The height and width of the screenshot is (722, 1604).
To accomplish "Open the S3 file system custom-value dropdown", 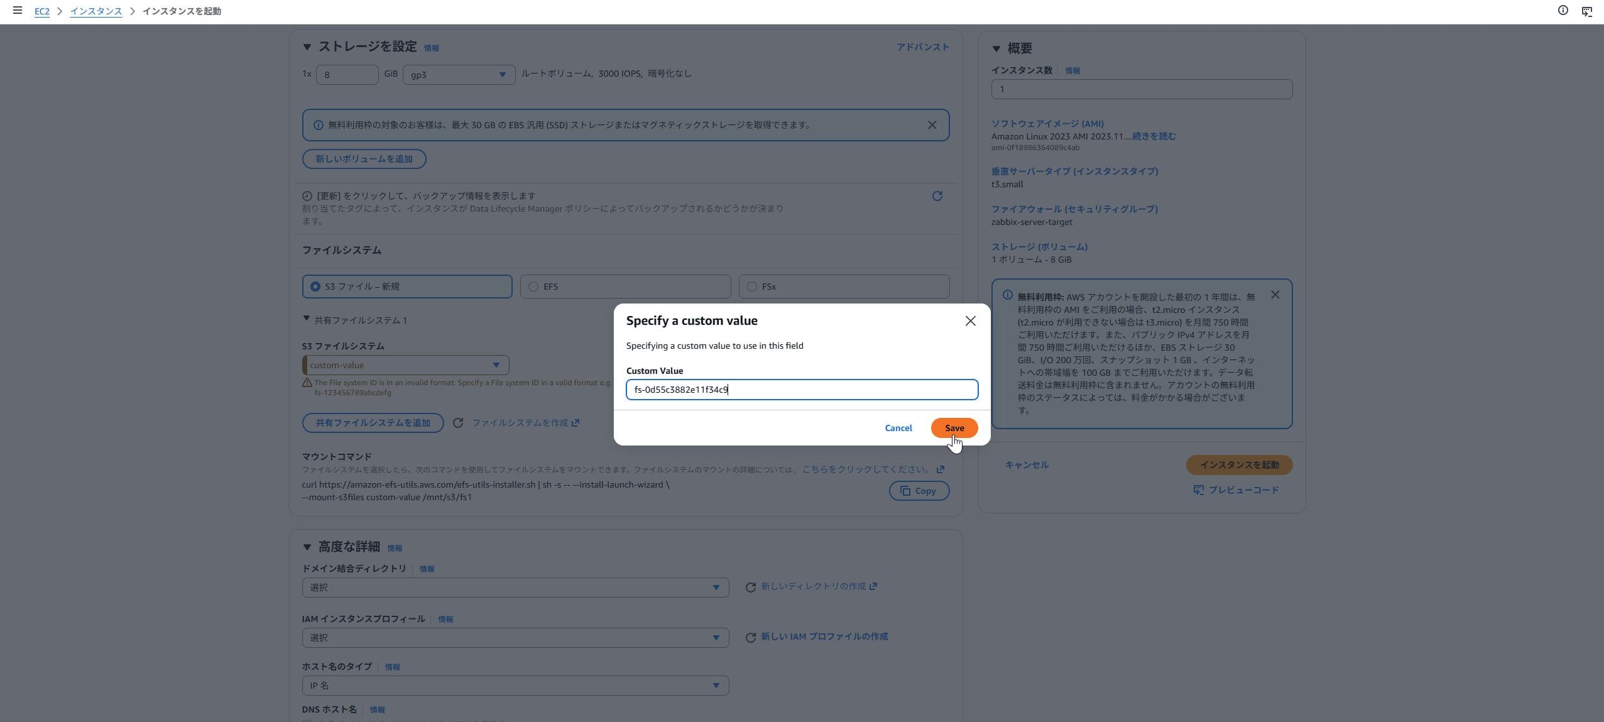I will pyautogui.click(x=405, y=365).
